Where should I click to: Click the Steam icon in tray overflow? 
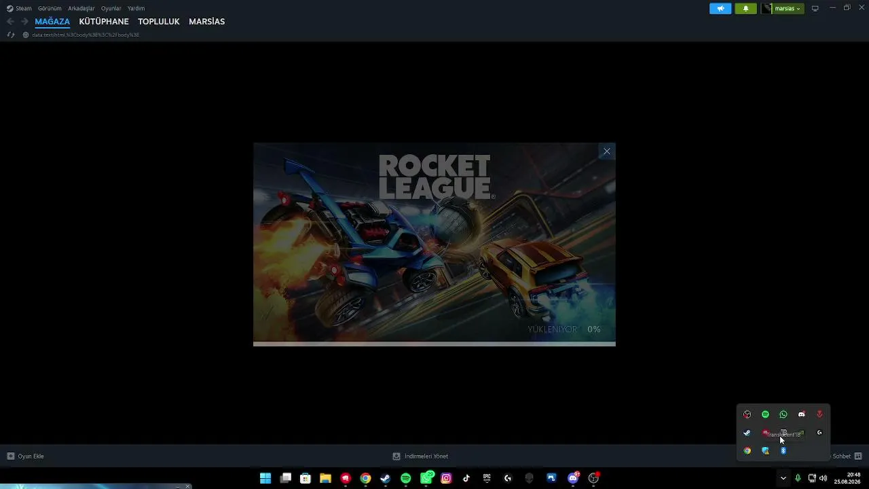point(747,433)
